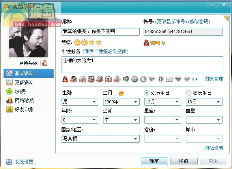Screen dimensions: 232x169
Task: Click the red QQ member penguin icon in icon row
Action: coord(65,79)
